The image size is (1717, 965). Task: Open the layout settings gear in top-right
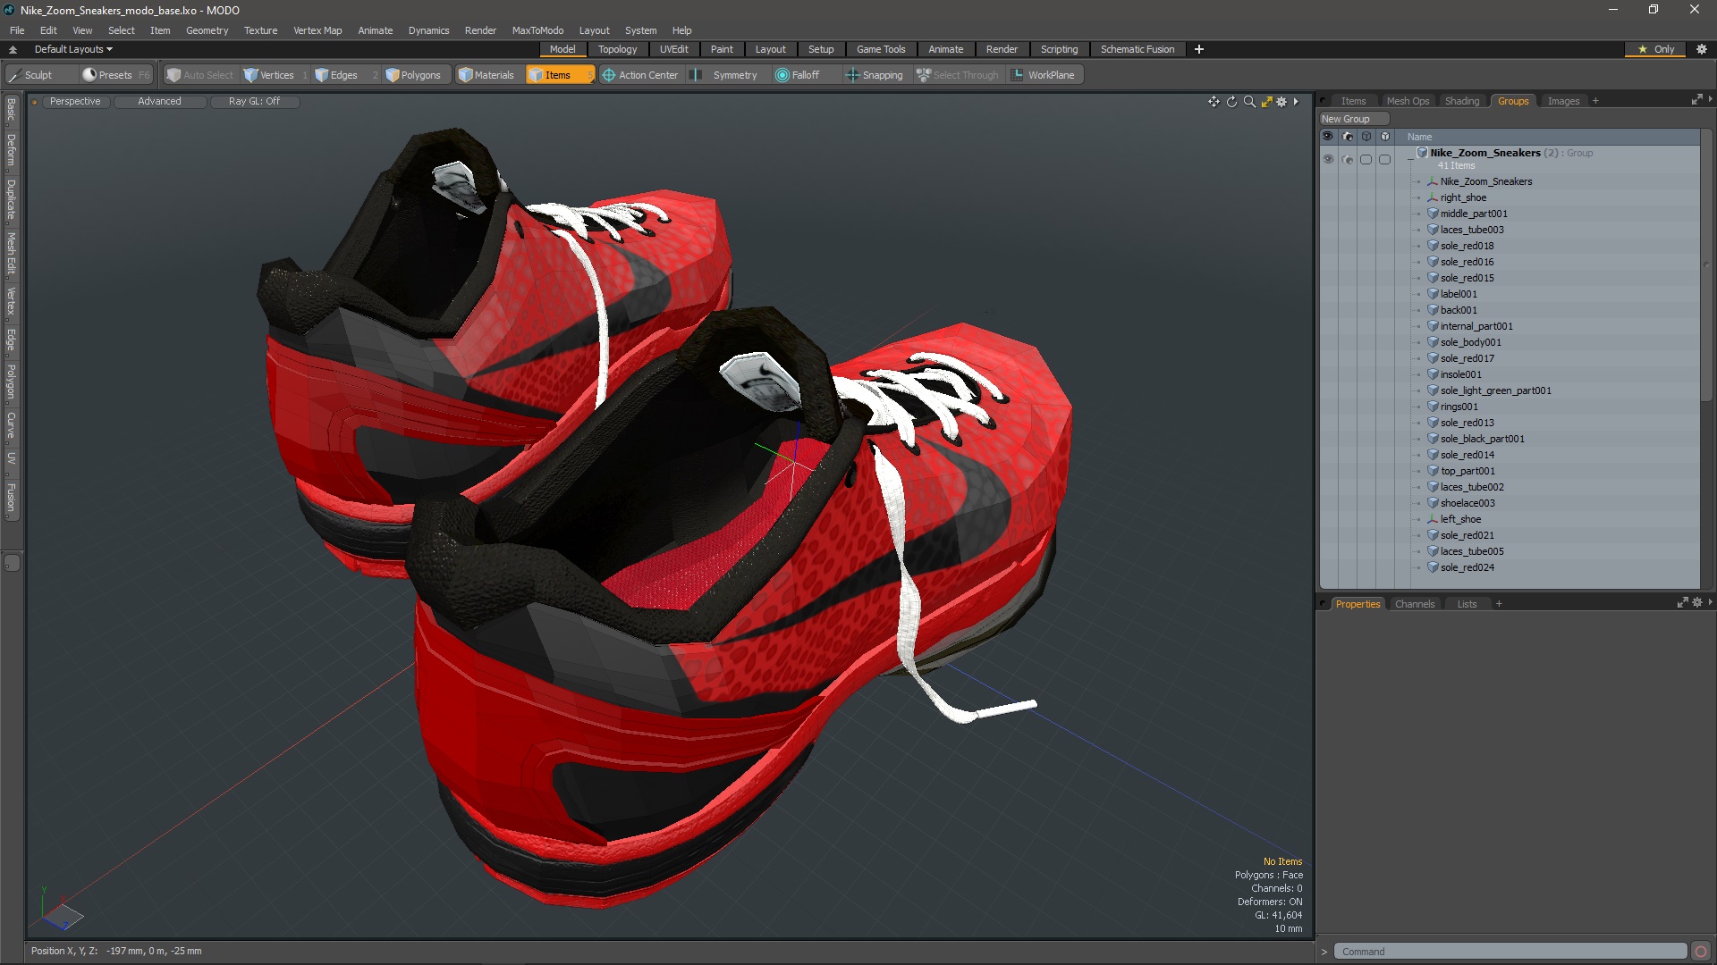coord(1702,49)
